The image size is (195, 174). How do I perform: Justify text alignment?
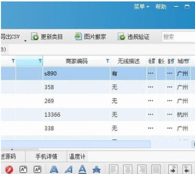click(x=156, y=169)
